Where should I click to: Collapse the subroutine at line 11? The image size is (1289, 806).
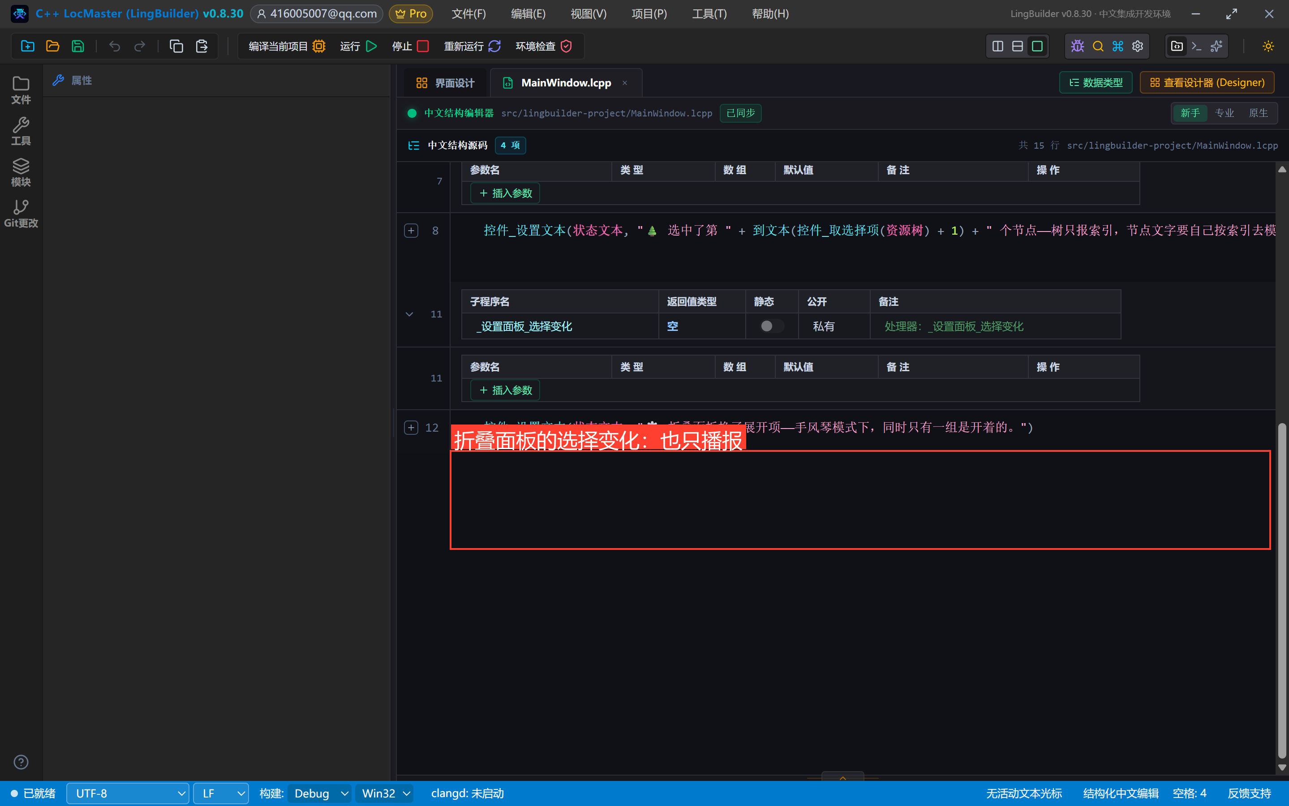(x=409, y=314)
